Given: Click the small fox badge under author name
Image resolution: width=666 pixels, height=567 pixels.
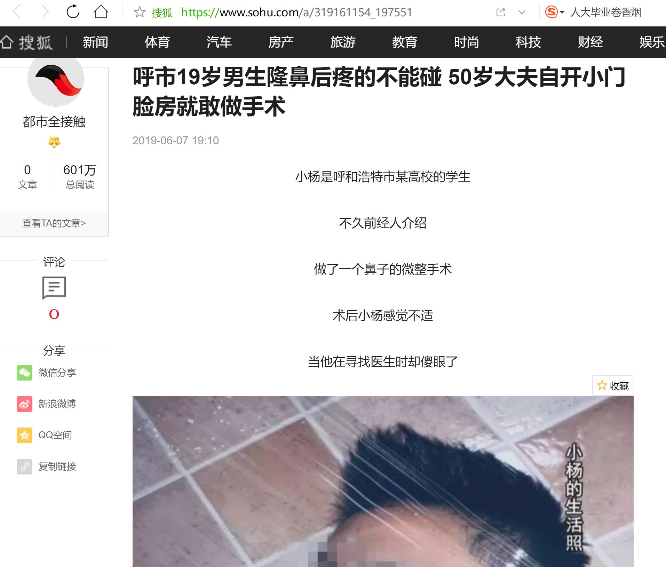Looking at the screenshot, I should point(54,142).
